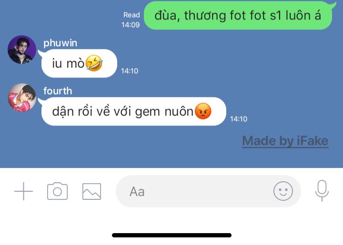The height and width of the screenshot is (245, 343).
Task: Select the 'dận rồi về với gem nuôn' message
Action: pyautogui.click(x=134, y=111)
